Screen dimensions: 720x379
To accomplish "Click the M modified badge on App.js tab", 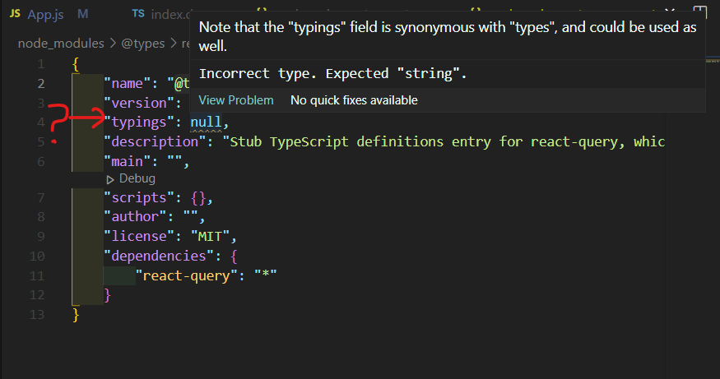I will click(82, 14).
